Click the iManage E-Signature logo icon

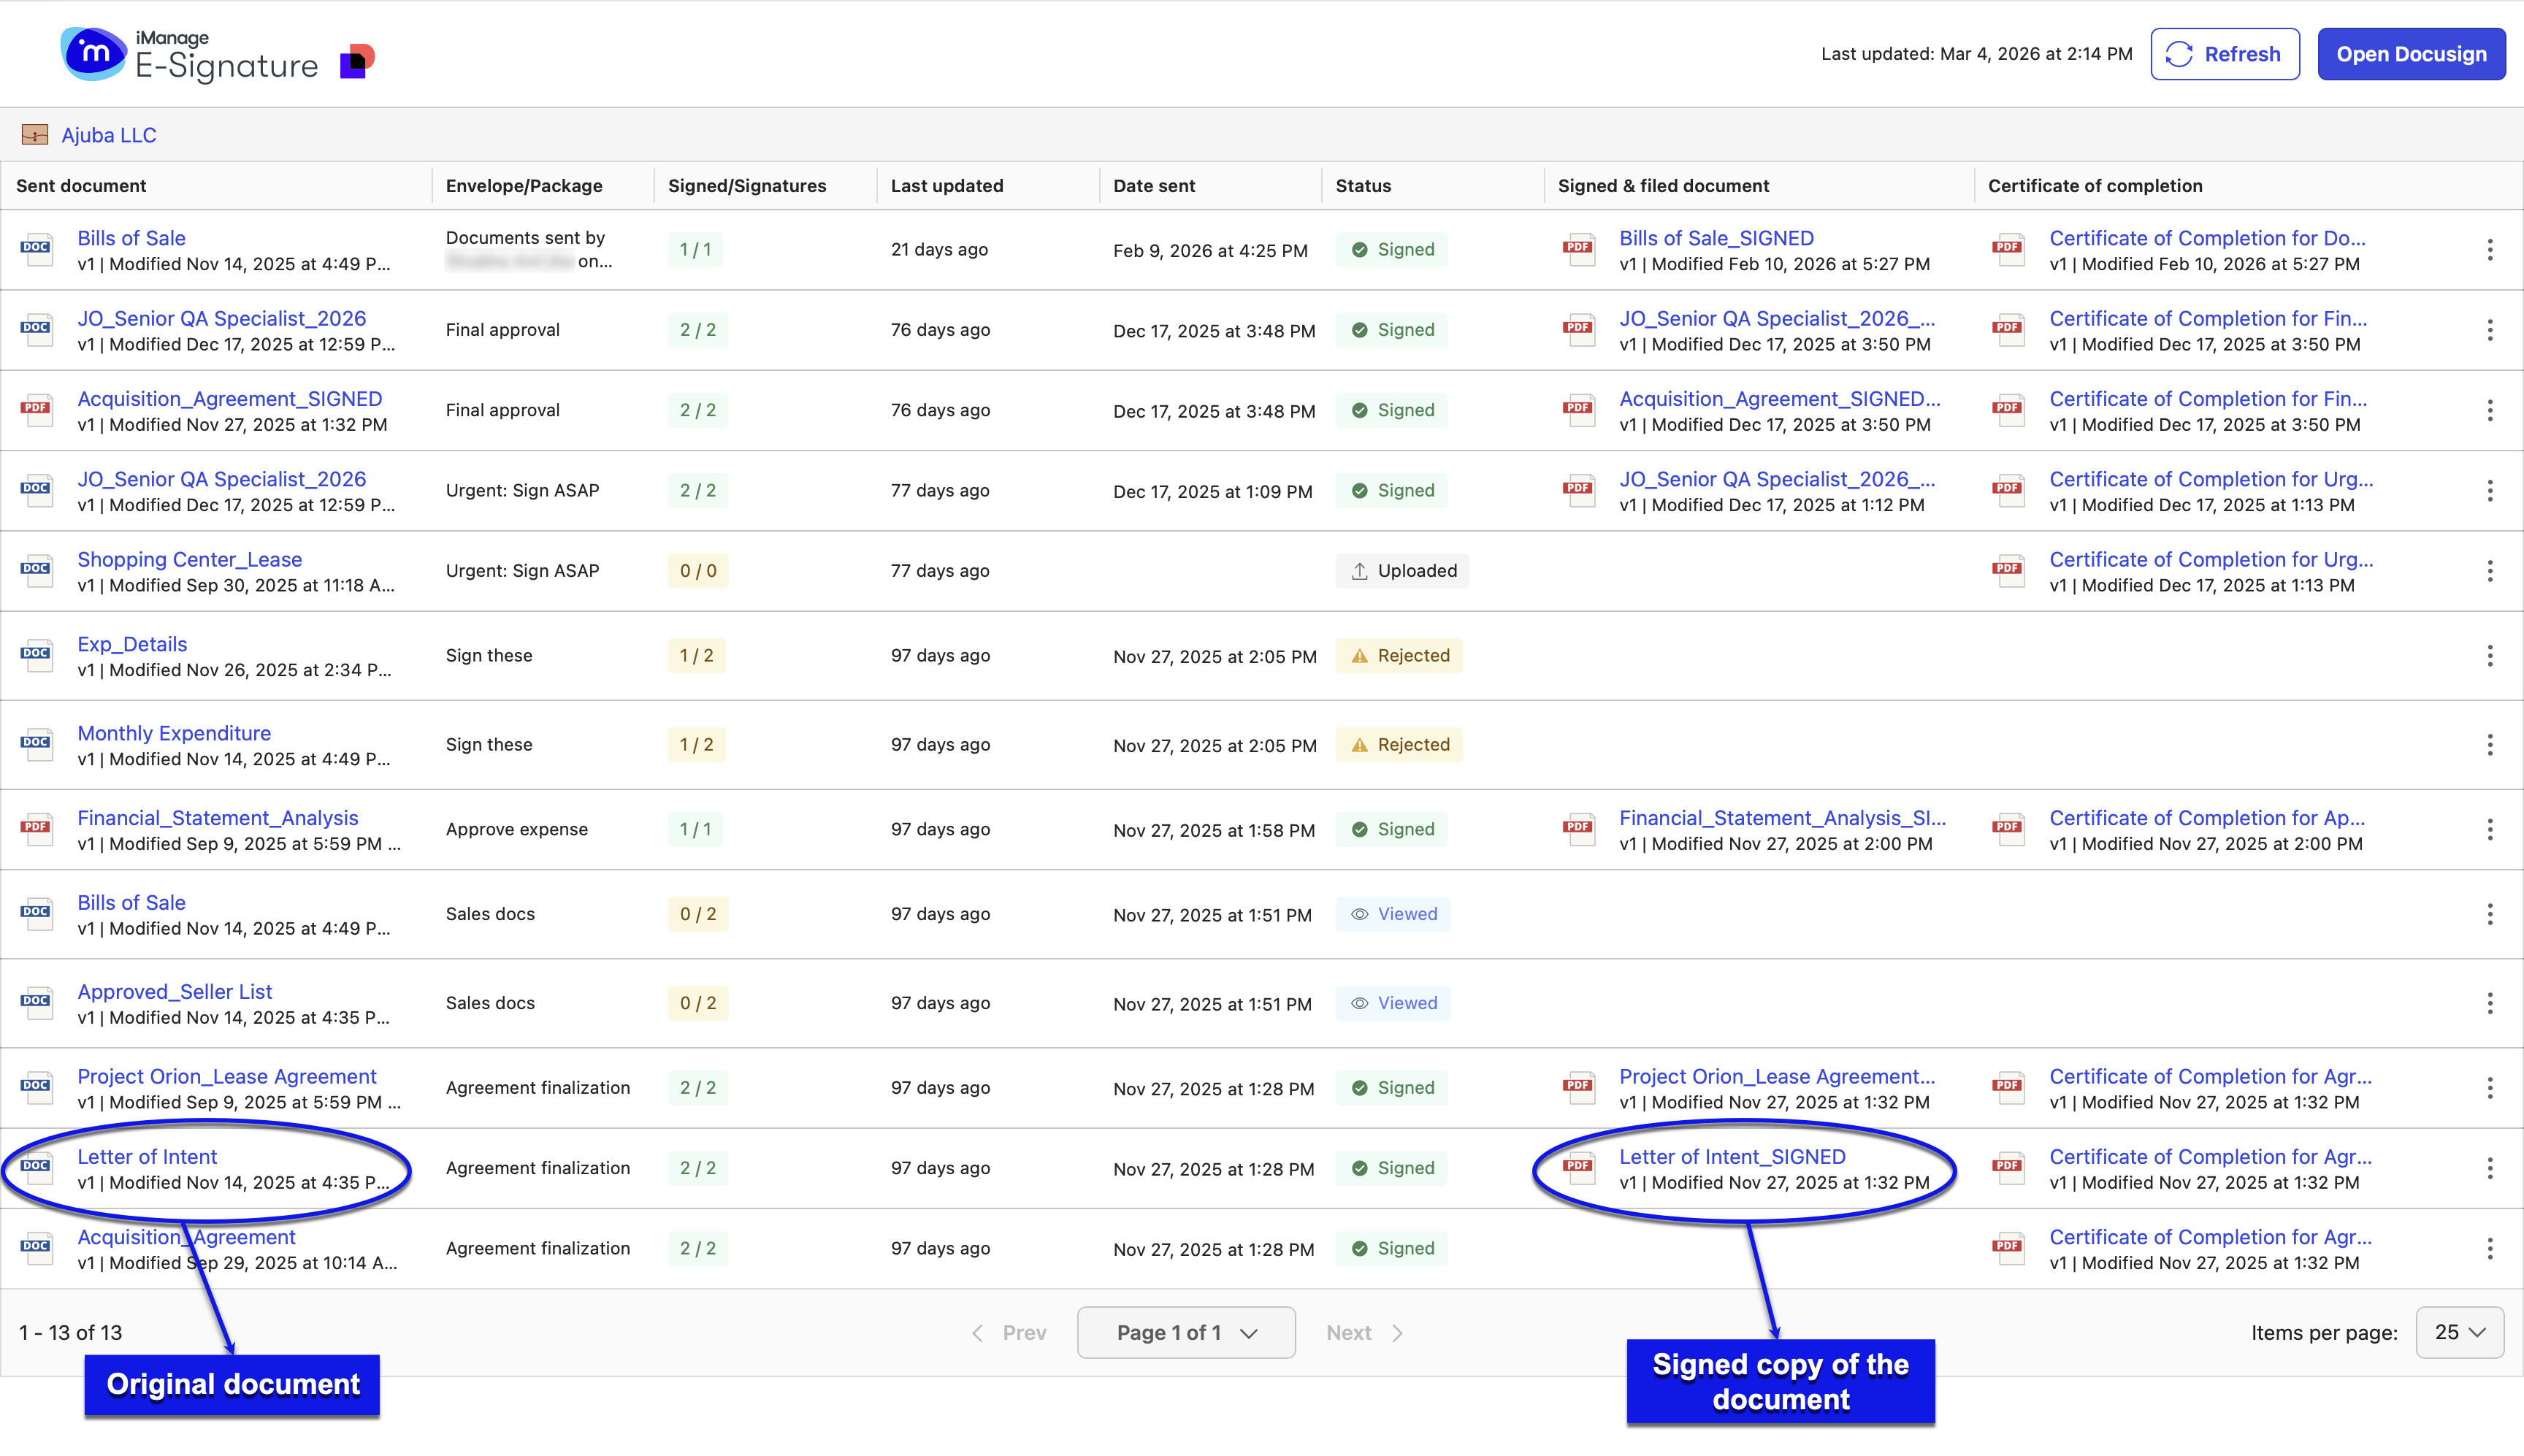pos(94,53)
